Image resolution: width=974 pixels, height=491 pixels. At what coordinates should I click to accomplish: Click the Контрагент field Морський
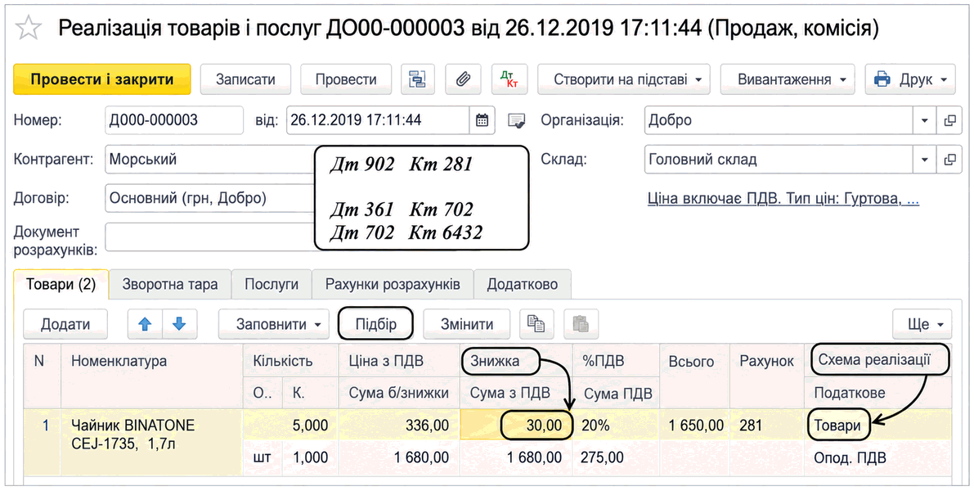point(211,160)
